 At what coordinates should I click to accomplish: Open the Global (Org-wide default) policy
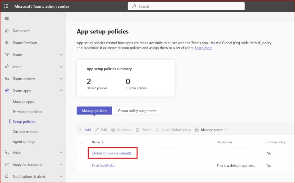pyautogui.click(x=111, y=153)
